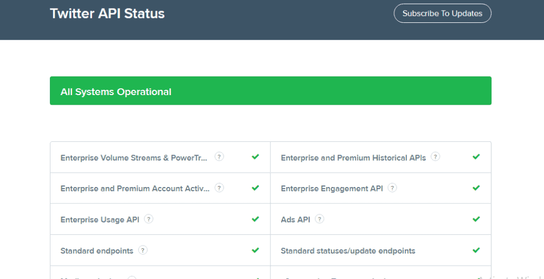Select the Enterprise Engagement API label
This screenshot has height=279, width=544.
click(331, 189)
